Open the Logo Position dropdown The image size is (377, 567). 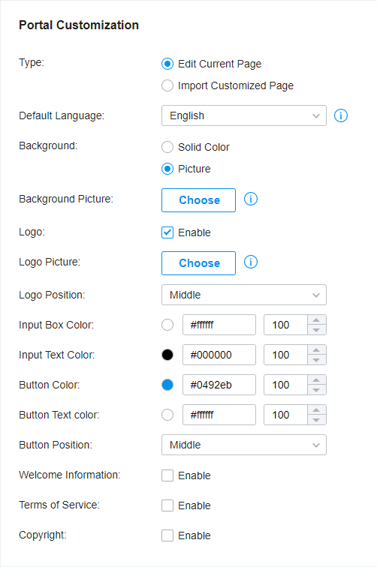pyautogui.click(x=244, y=295)
